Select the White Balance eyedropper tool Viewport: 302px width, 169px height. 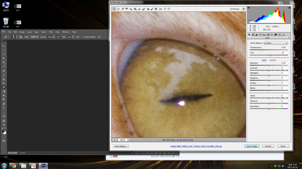[x=122, y=9]
